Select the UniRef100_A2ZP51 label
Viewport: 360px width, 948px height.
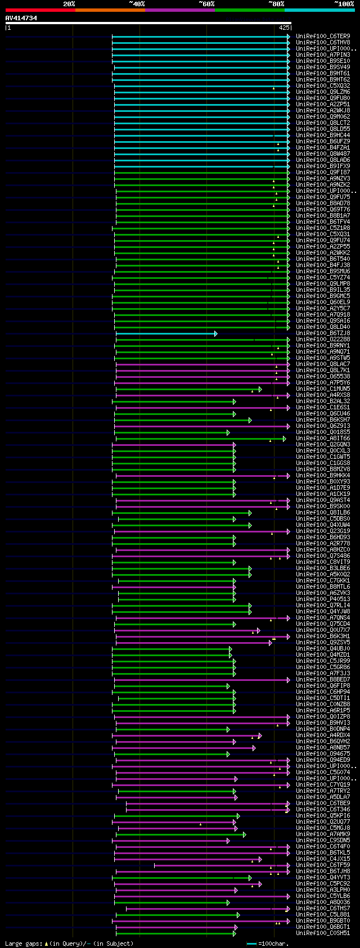(323, 105)
